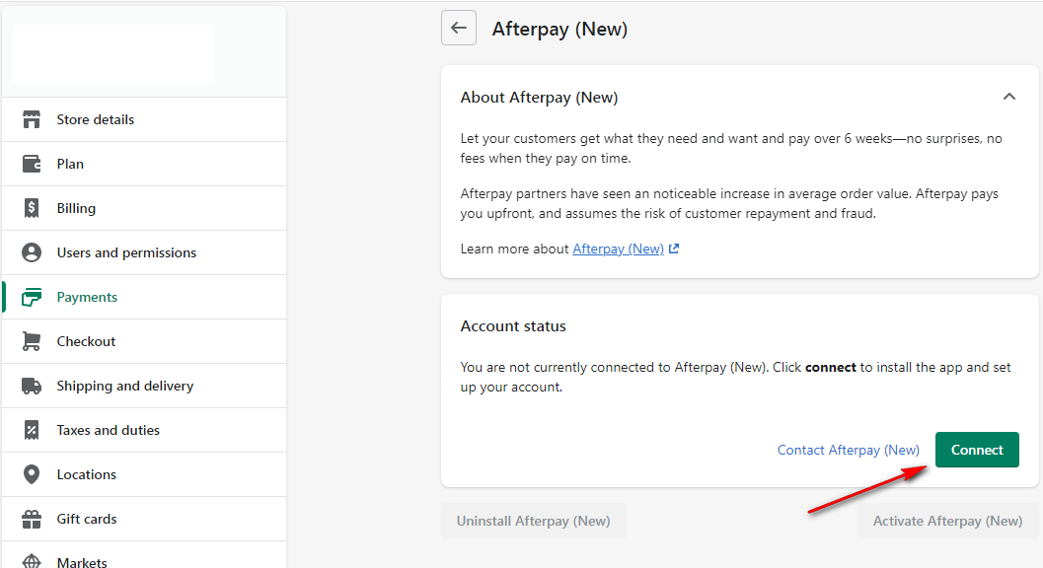Open Users and permissions
1043x568 pixels.
pyautogui.click(x=144, y=252)
